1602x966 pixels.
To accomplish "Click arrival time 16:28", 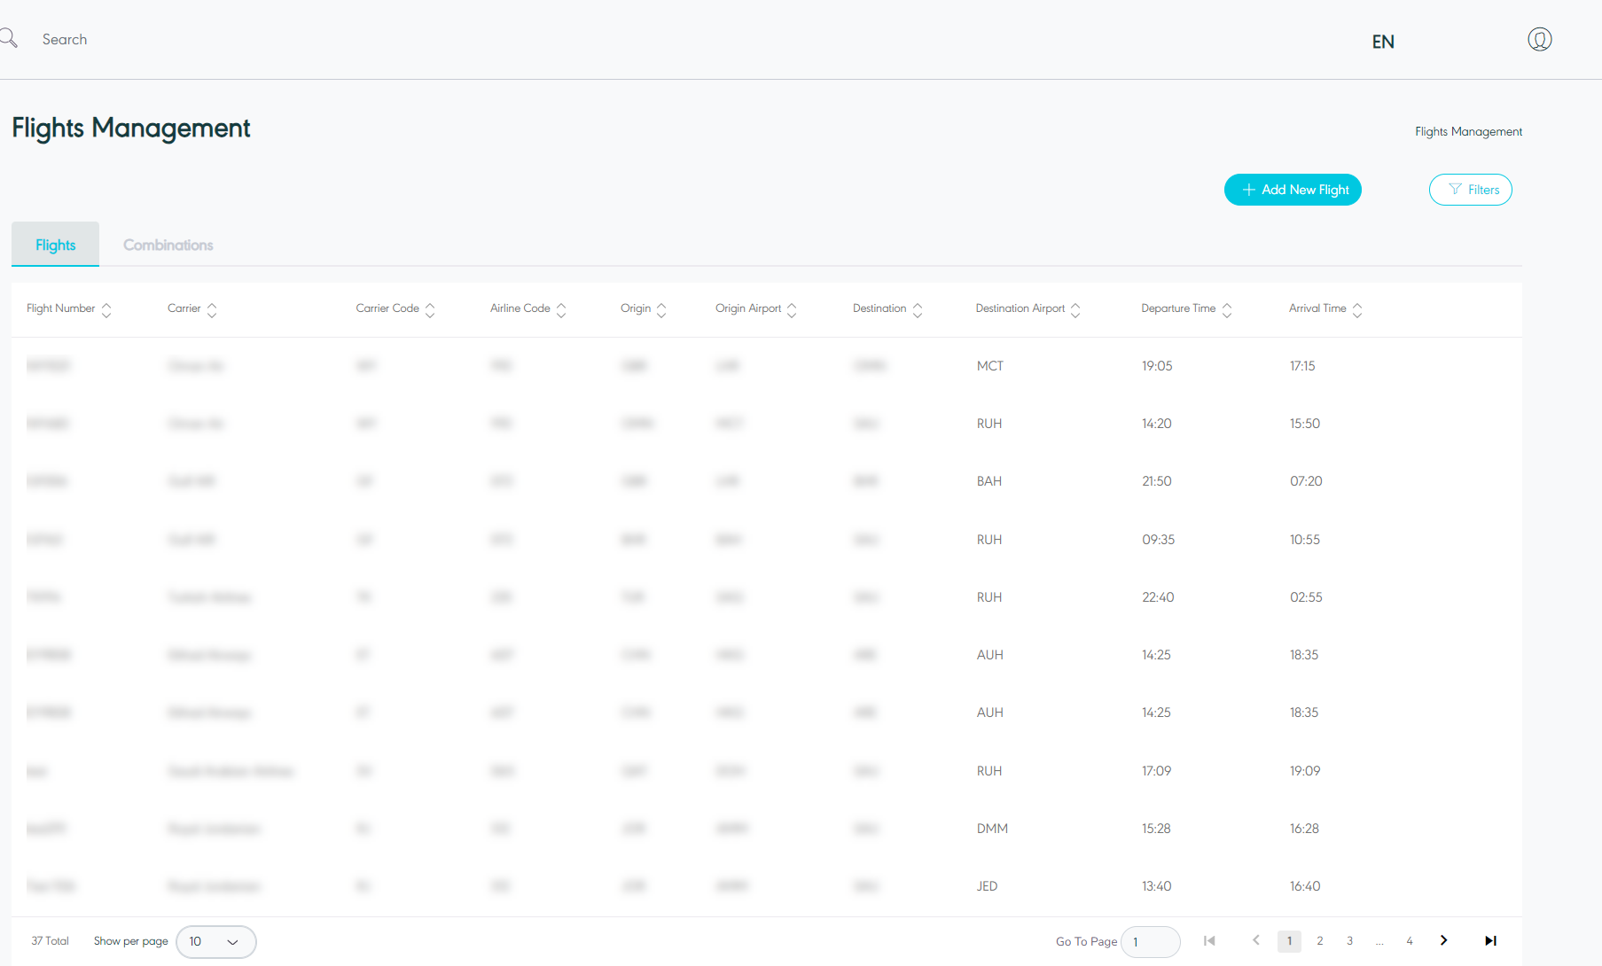I will point(1304,829).
